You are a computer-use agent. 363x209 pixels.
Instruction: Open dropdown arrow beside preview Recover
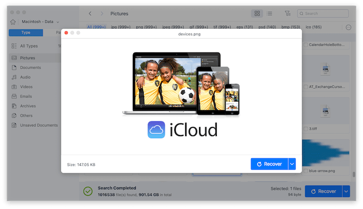pyautogui.click(x=292, y=164)
